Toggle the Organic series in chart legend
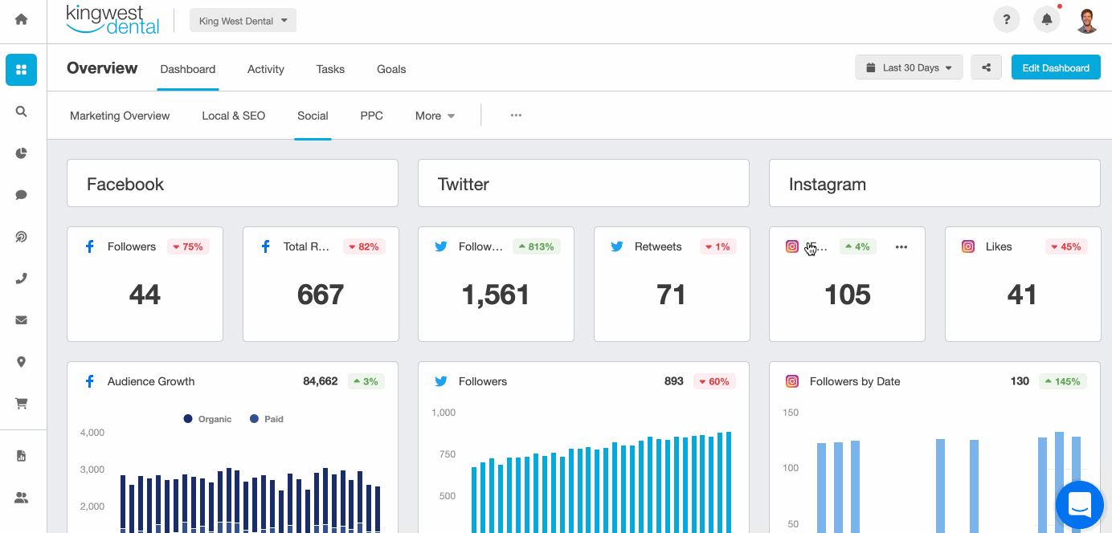The width and height of the screenshot is (1112, 533). [x=207, y=419]
